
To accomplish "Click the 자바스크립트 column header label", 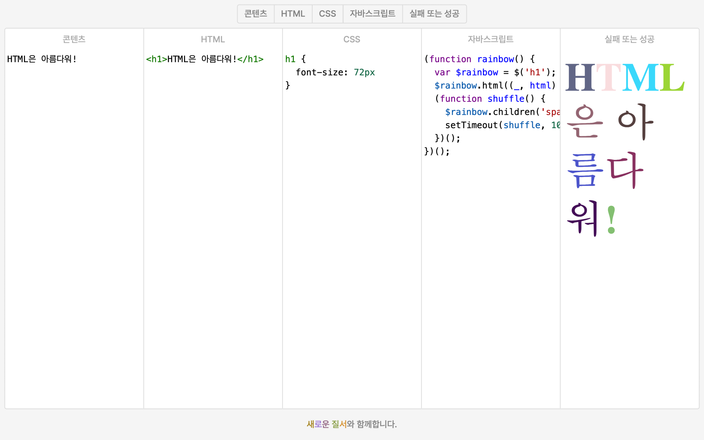I will click(x=490, y=39).
